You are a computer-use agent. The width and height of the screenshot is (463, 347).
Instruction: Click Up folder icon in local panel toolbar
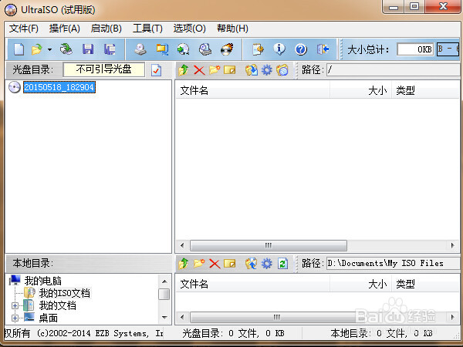tap(183, 263)
